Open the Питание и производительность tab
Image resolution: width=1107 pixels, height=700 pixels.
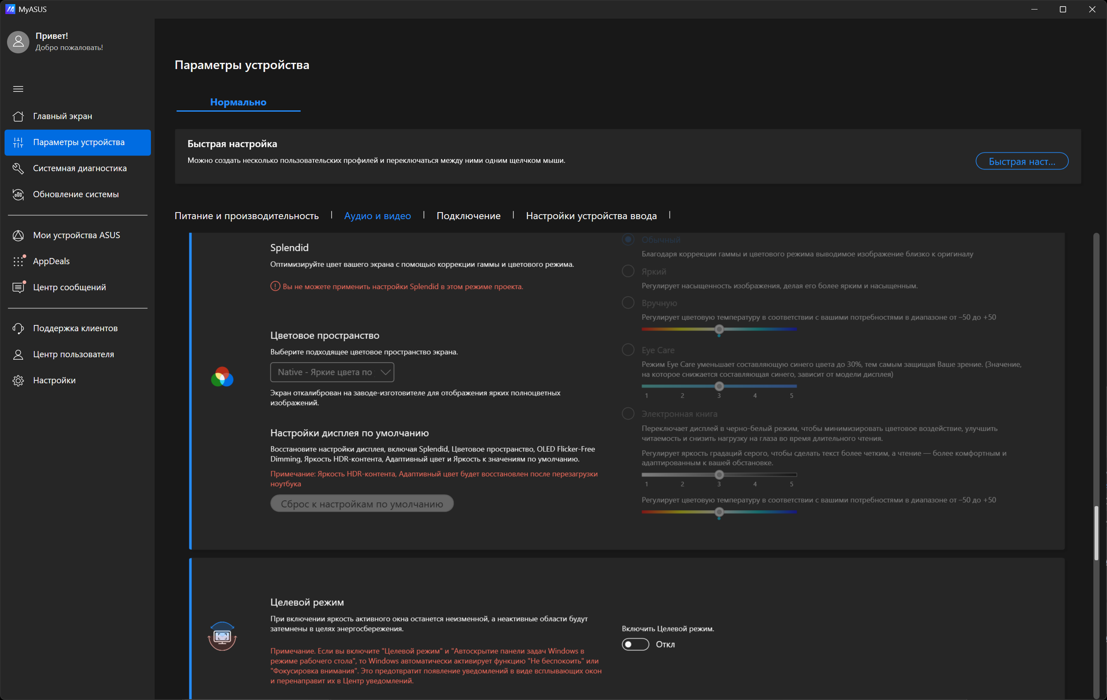coord(246,215)
